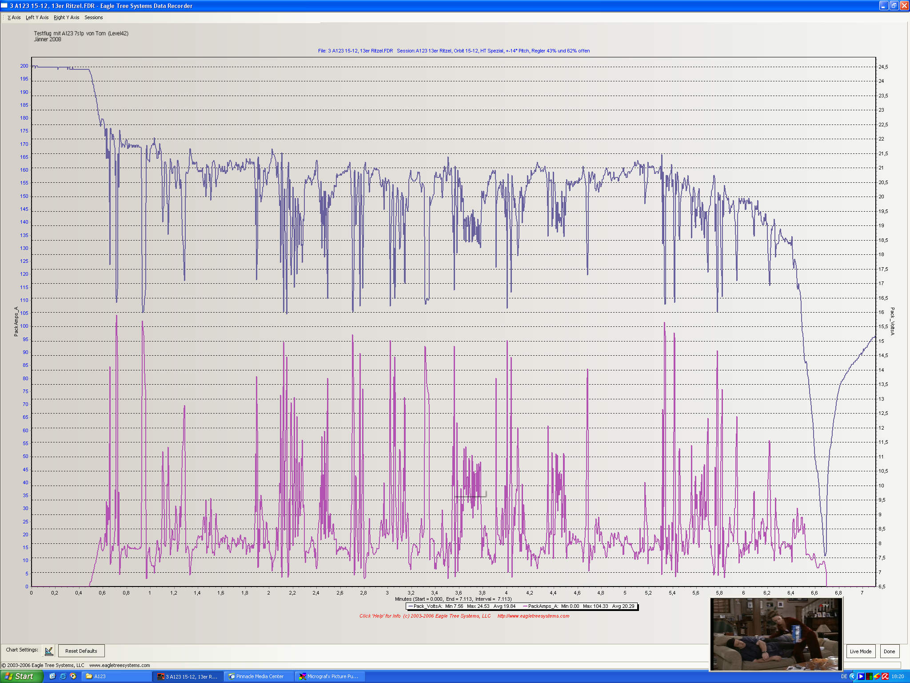Click the 24,5 label on right volts axis

coord(883,67)
